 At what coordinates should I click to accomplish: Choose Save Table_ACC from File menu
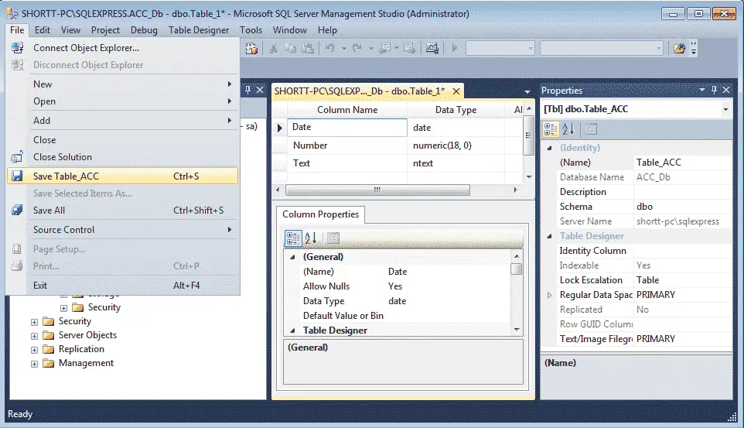pos(122,176)
